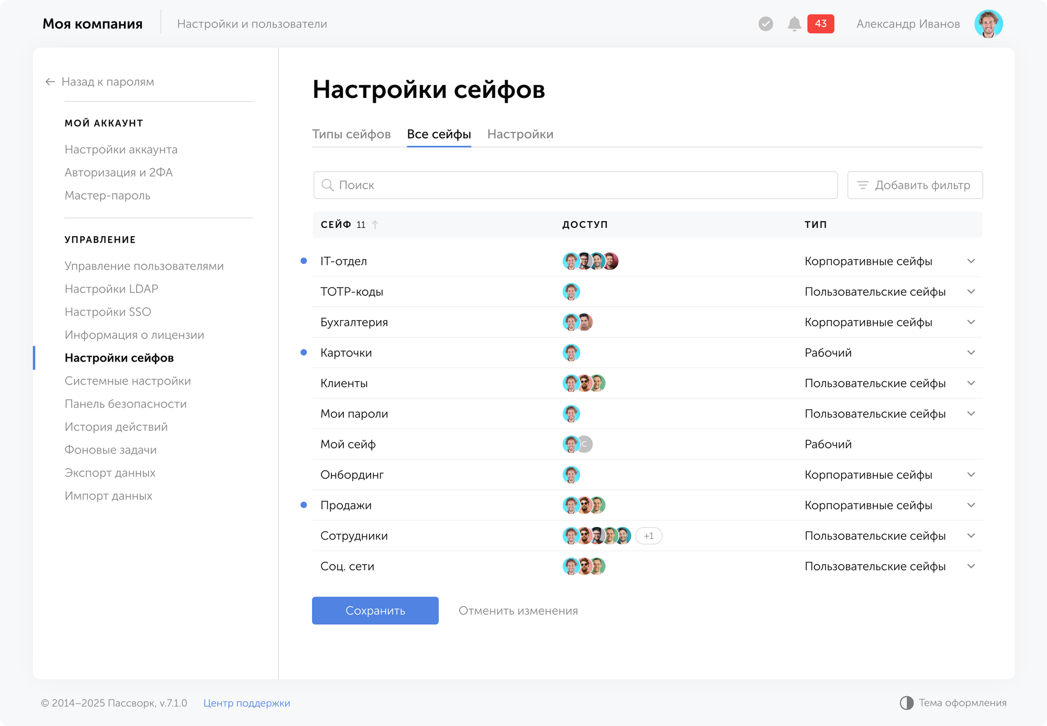This screenshot has width=1047, height=726.
Task: Click the sort arrow next to Сейф
Action: point(375,225)
